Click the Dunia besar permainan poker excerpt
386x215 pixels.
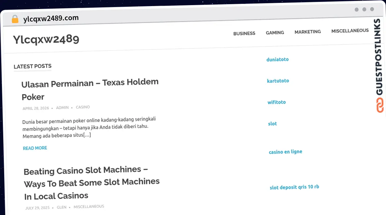point(89,127)
